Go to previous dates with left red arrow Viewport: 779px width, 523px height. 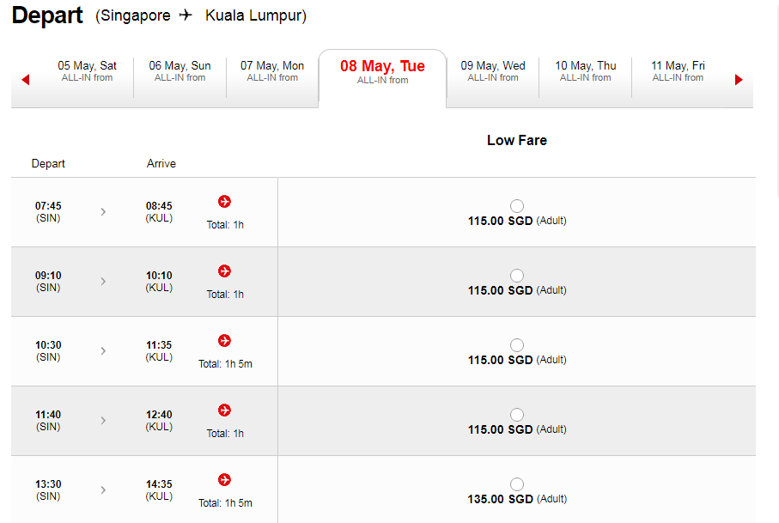(26, 80)
